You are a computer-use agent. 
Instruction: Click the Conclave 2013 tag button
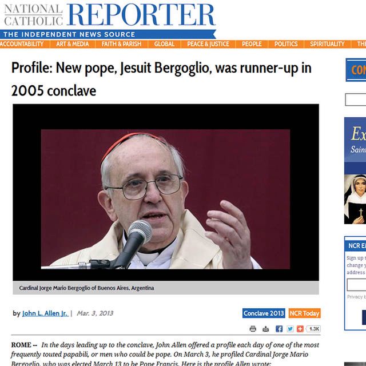coord(264,313)
